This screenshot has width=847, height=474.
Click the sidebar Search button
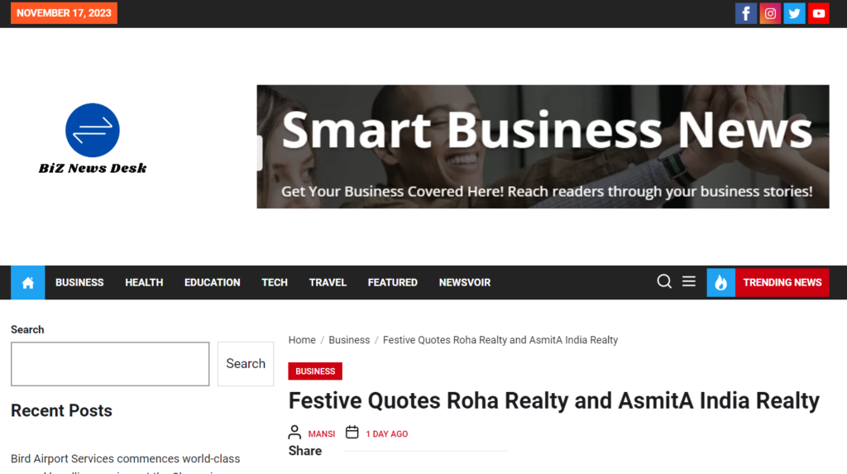246,364
